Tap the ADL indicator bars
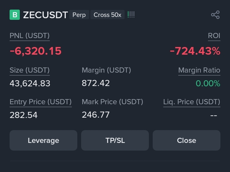 click(131, 15)
